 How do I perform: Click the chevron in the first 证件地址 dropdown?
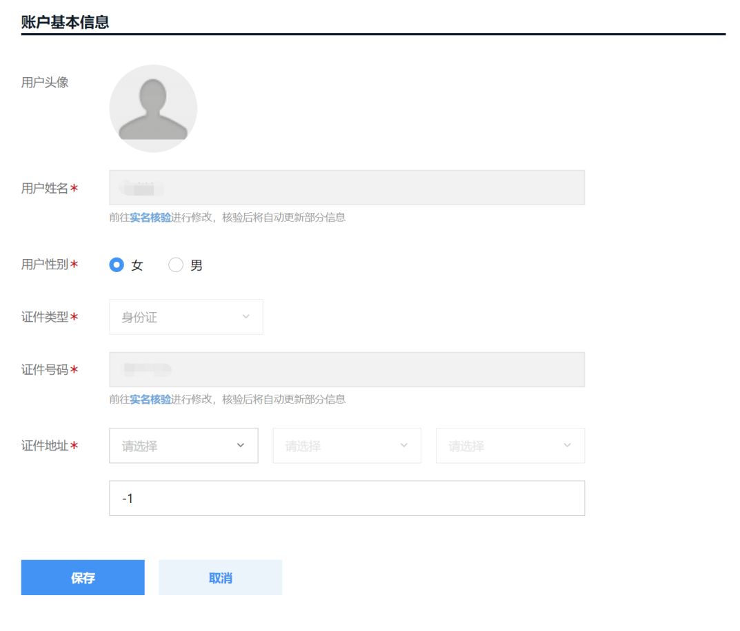click(241, 446)
